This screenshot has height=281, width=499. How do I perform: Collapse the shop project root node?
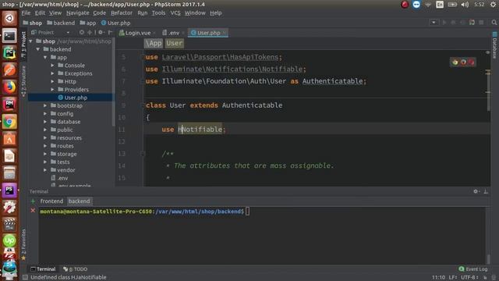pyautogui.click(x=30, y=41)
